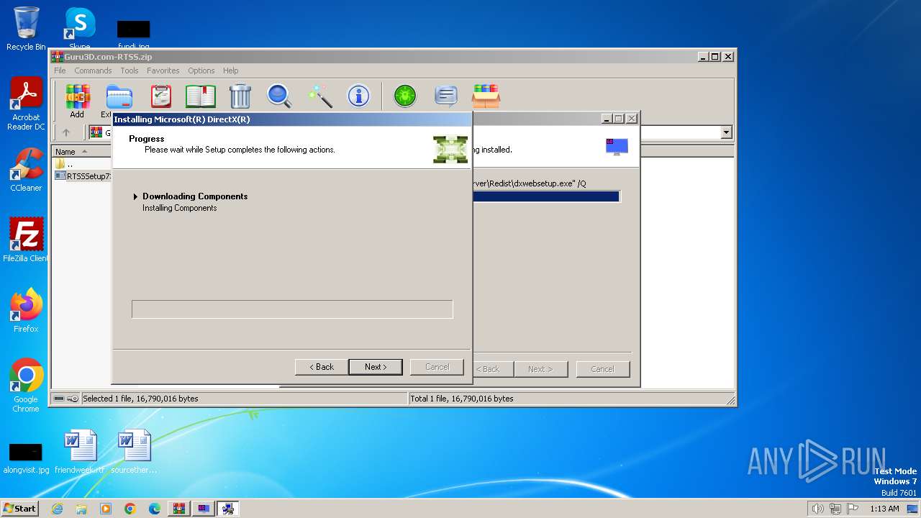The height and width of the screenshot is (518, 921).
Task: Open the Tools menu in WinRAR
Action: click(130, 71)
